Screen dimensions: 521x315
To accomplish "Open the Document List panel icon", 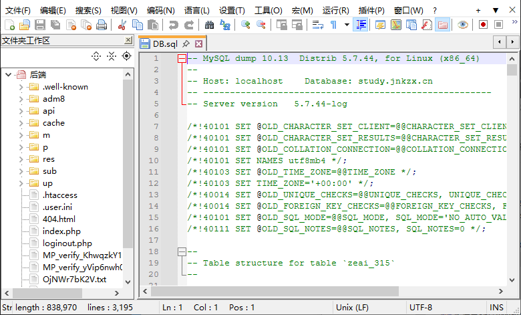I will tap(411, 25).
